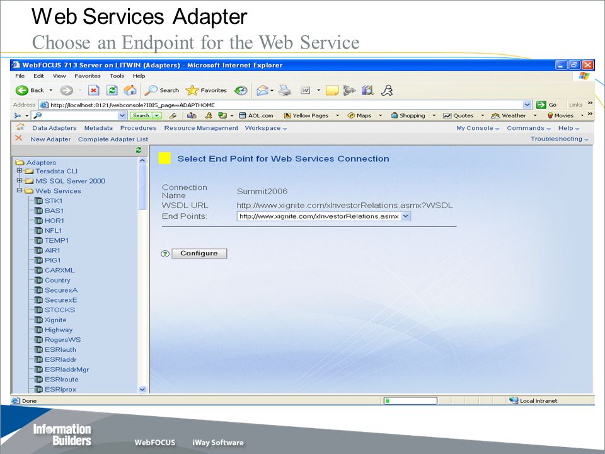The image size is (605, 454).
Task: Click the green Go arrow button
Action: [541, 105]
